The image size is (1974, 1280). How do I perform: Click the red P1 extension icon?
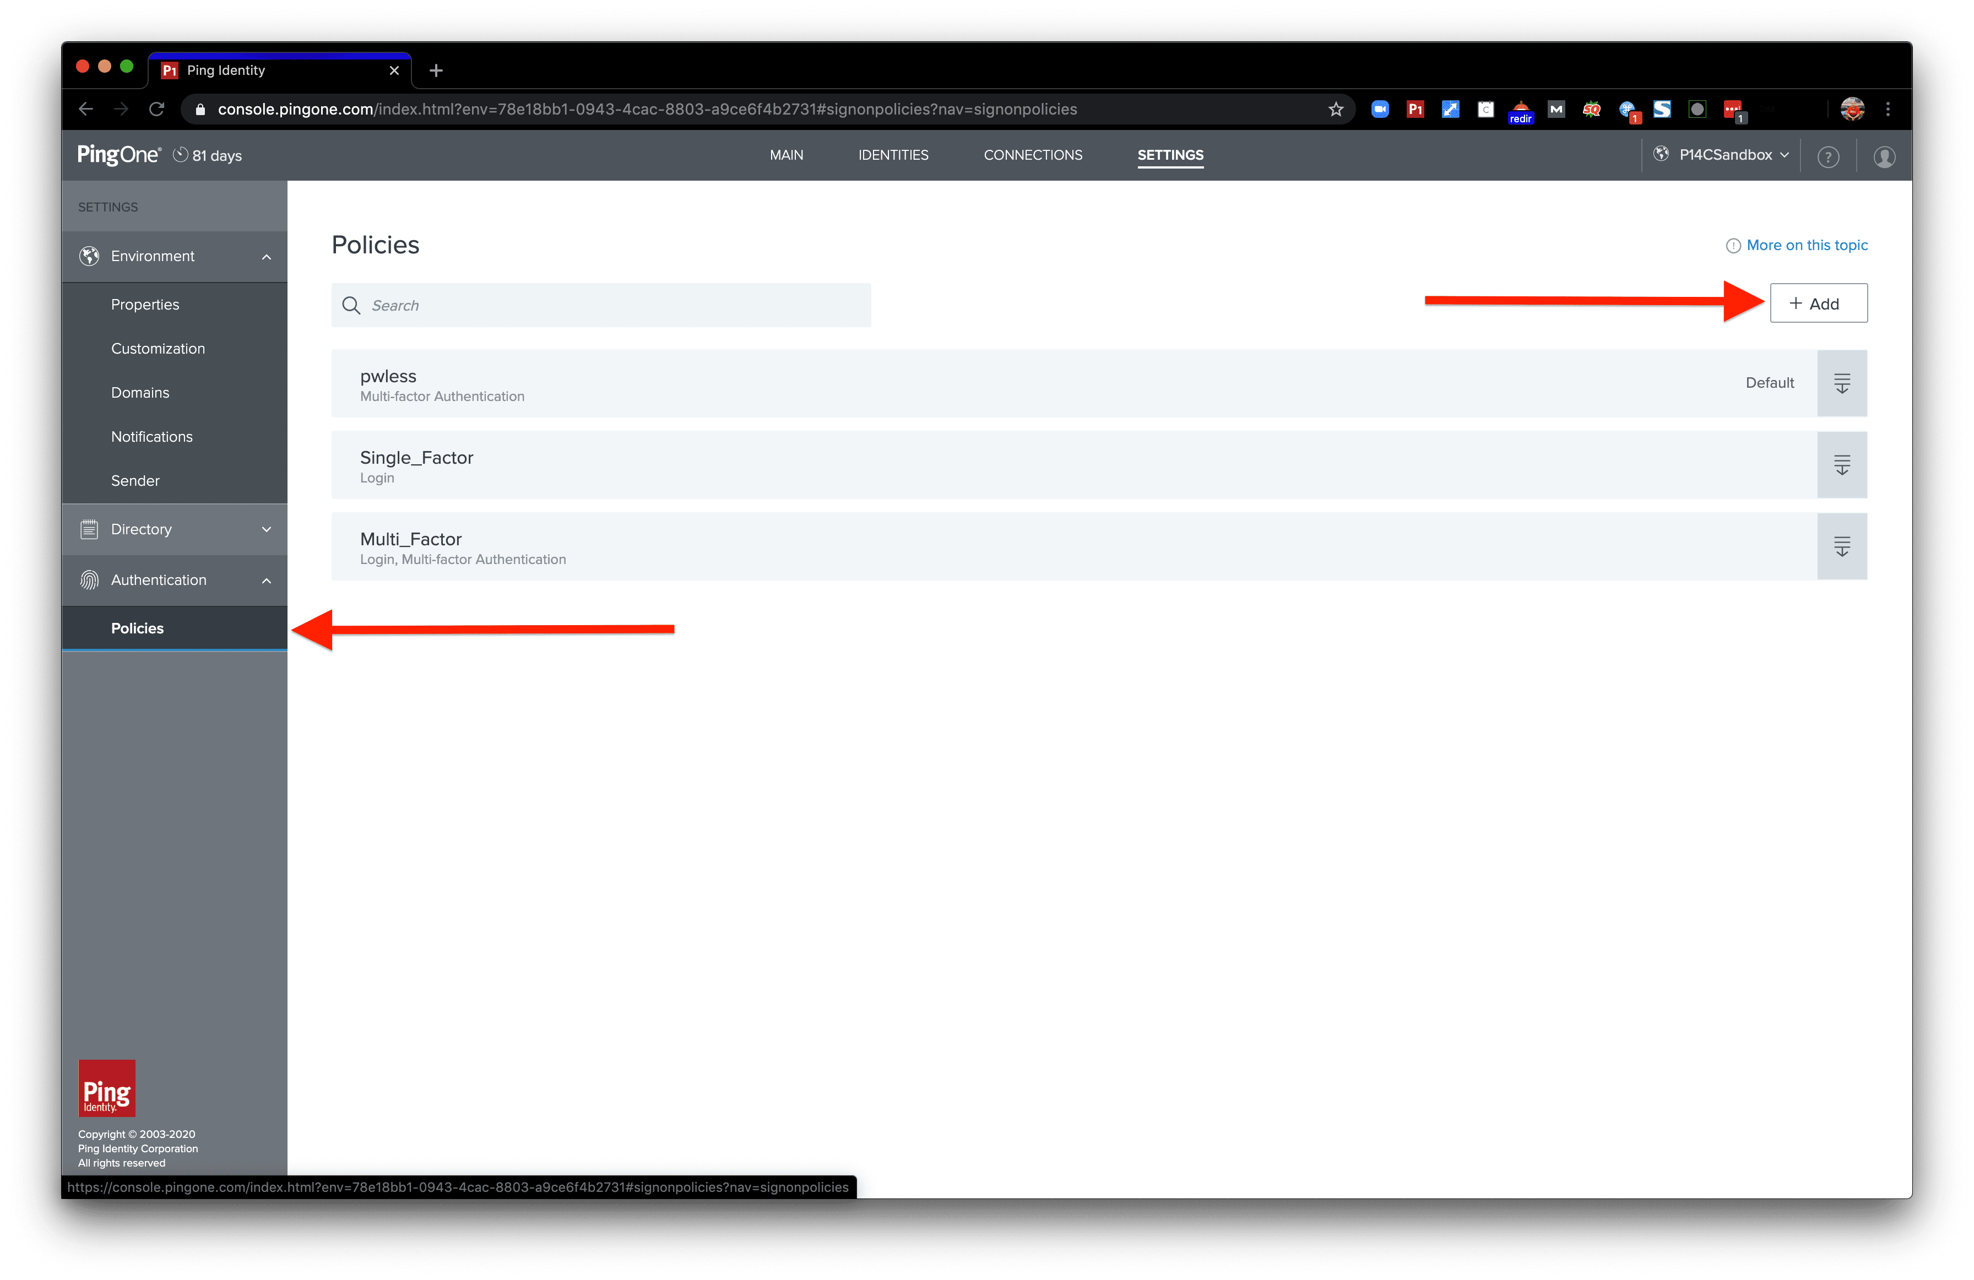point(1415,109)
